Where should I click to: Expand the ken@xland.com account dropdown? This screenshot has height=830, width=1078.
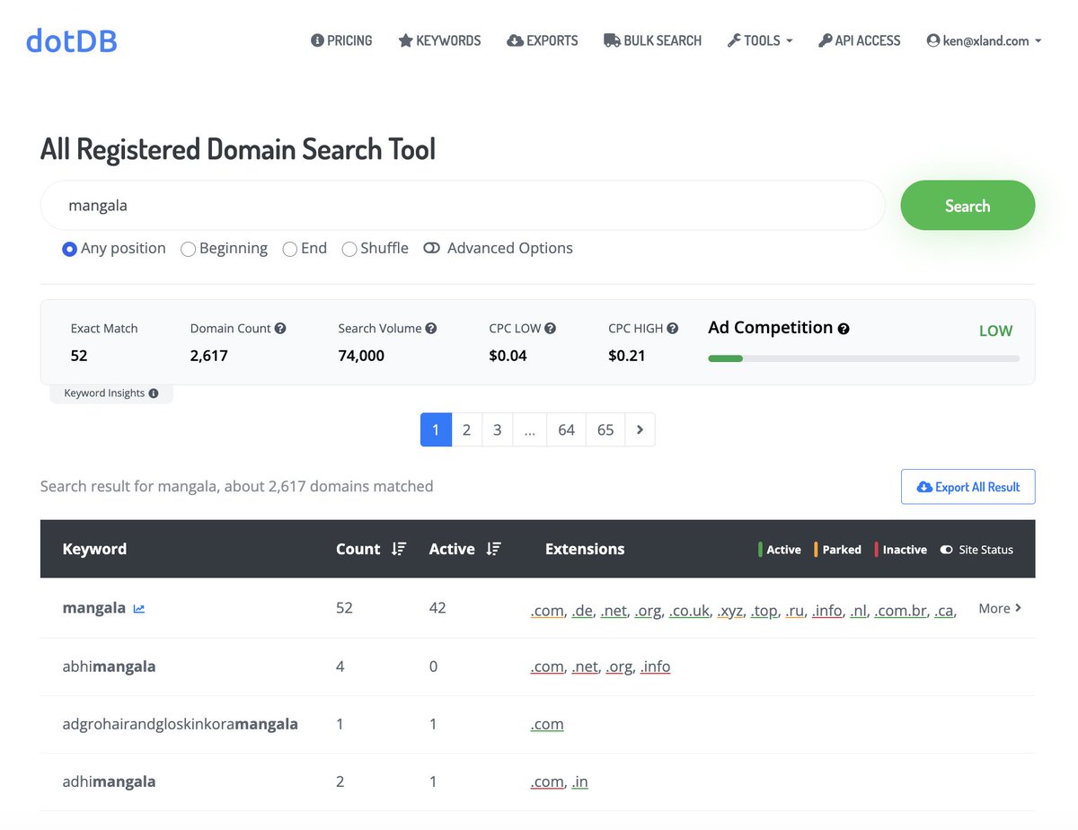coord(984,40)
